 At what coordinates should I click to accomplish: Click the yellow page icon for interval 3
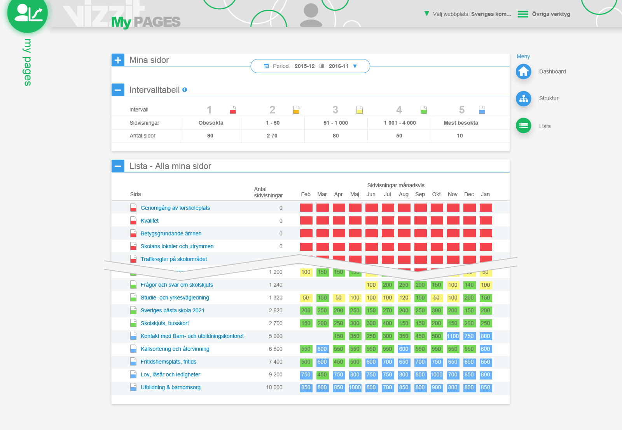(x=360, y=110)
